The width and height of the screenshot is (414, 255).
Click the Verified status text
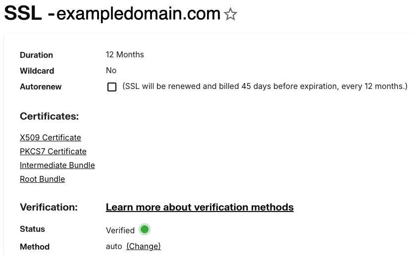(x=120, y=230)
